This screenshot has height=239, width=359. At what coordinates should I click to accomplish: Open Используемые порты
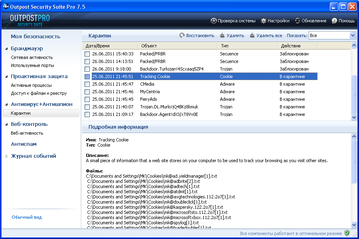click(x=33, y=65)
